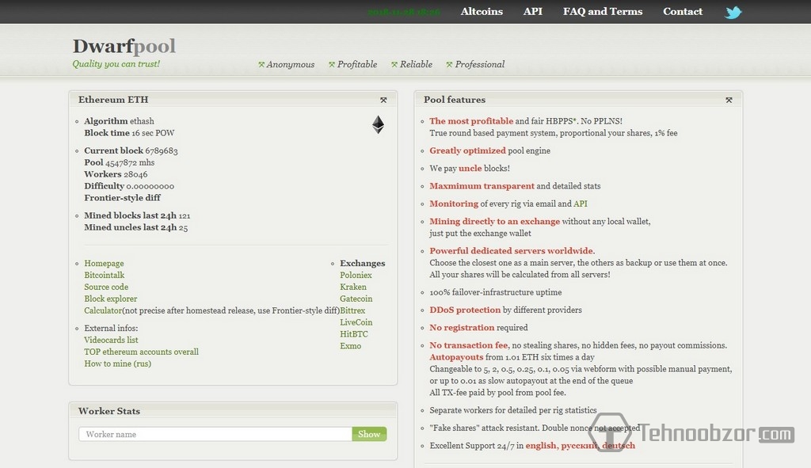
Task: Open the Contact page
Action: (x=683, y=12)
